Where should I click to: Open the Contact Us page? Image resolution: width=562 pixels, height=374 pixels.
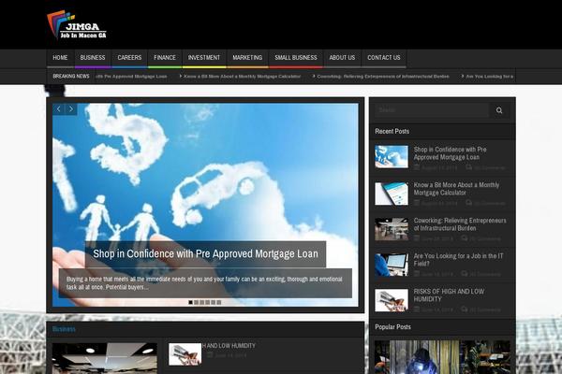pyautogui.click(x=383, y=58)
